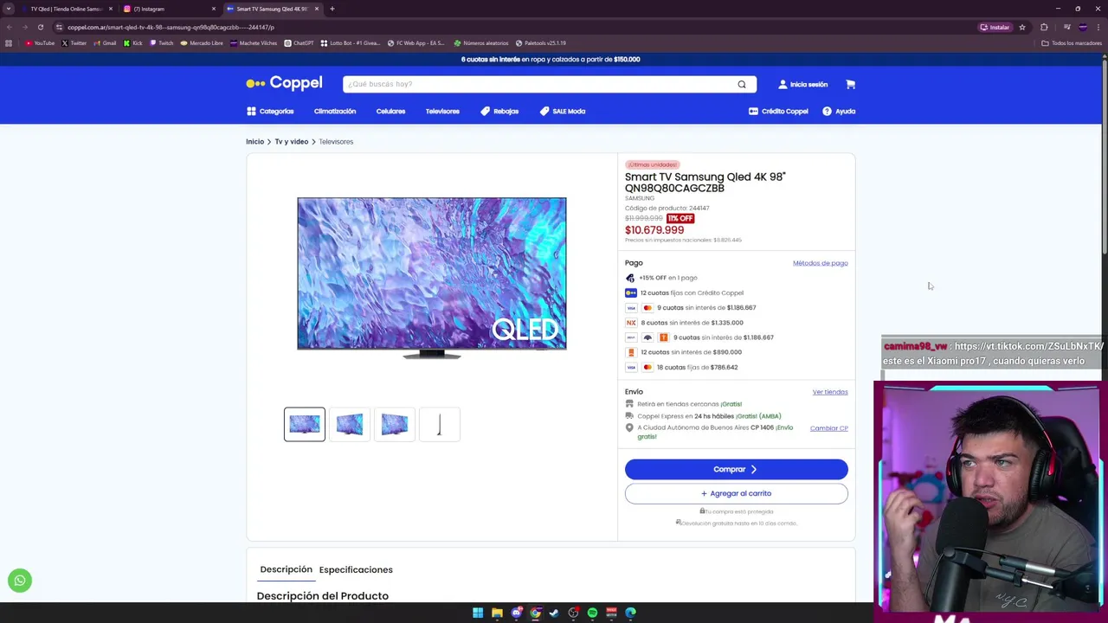Select the third product thumbnail

(395, 424)
